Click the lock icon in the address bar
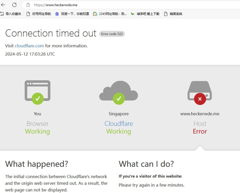The width and height of the screenshot is (240, 193). tap(28, 5)
